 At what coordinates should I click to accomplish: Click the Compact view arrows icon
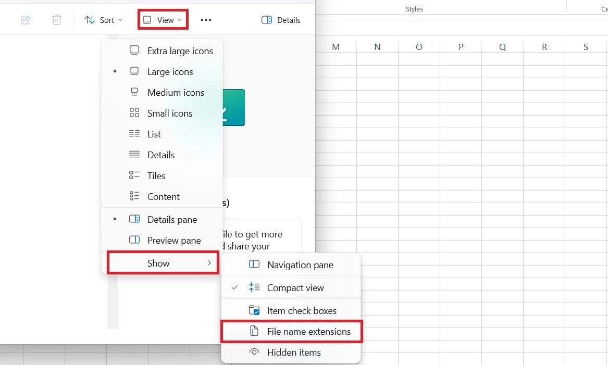tap(254, 287)
